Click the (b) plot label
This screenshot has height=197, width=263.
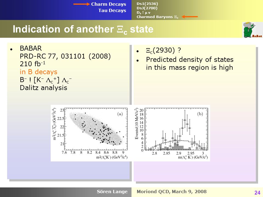coord(200,114)
